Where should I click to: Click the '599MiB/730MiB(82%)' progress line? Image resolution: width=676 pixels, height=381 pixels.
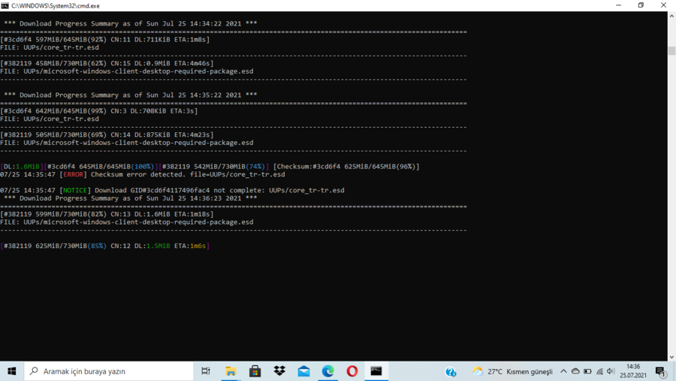coord(107,214)
